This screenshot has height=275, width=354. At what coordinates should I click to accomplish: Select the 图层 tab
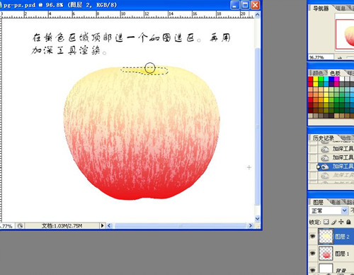click(x=318, y=202)
